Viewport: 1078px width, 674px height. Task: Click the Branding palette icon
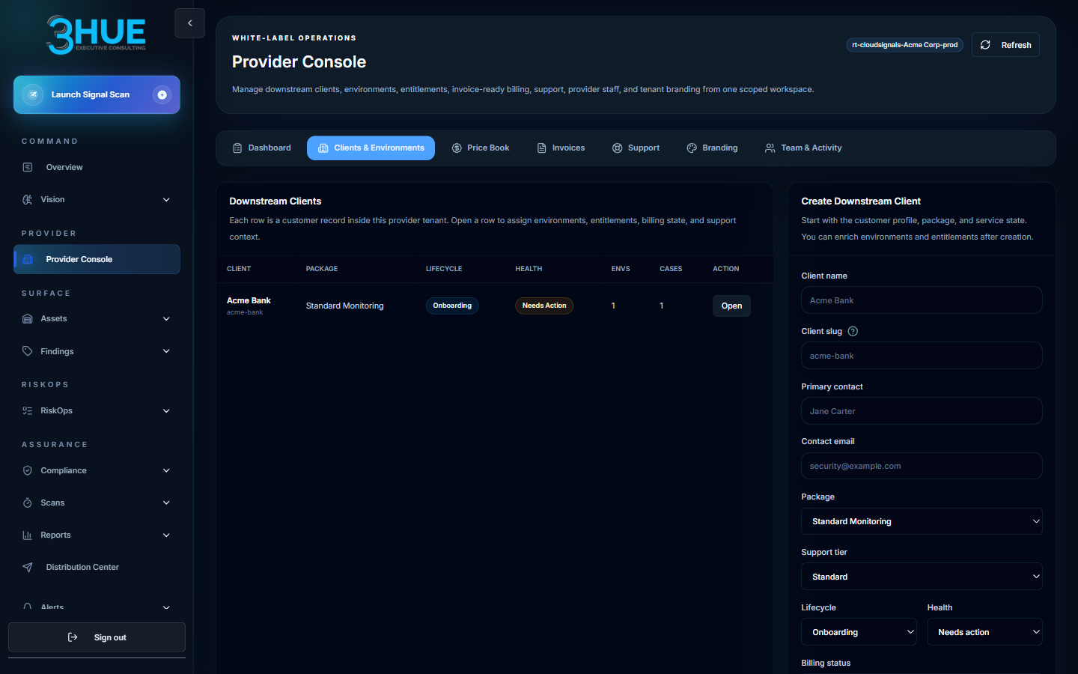click(692, 148)
